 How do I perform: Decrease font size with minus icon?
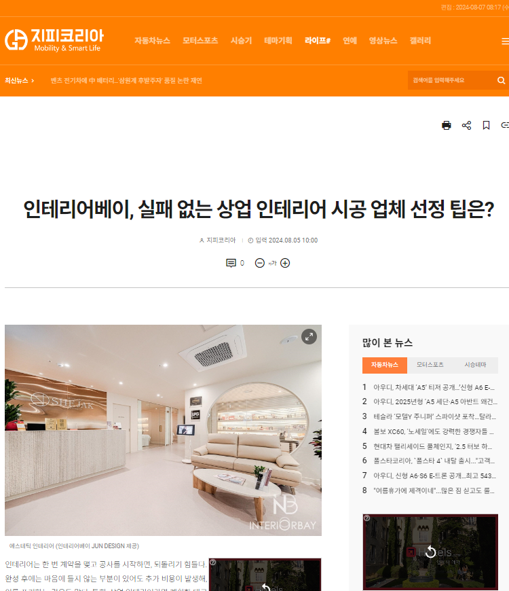pos(259,263)
